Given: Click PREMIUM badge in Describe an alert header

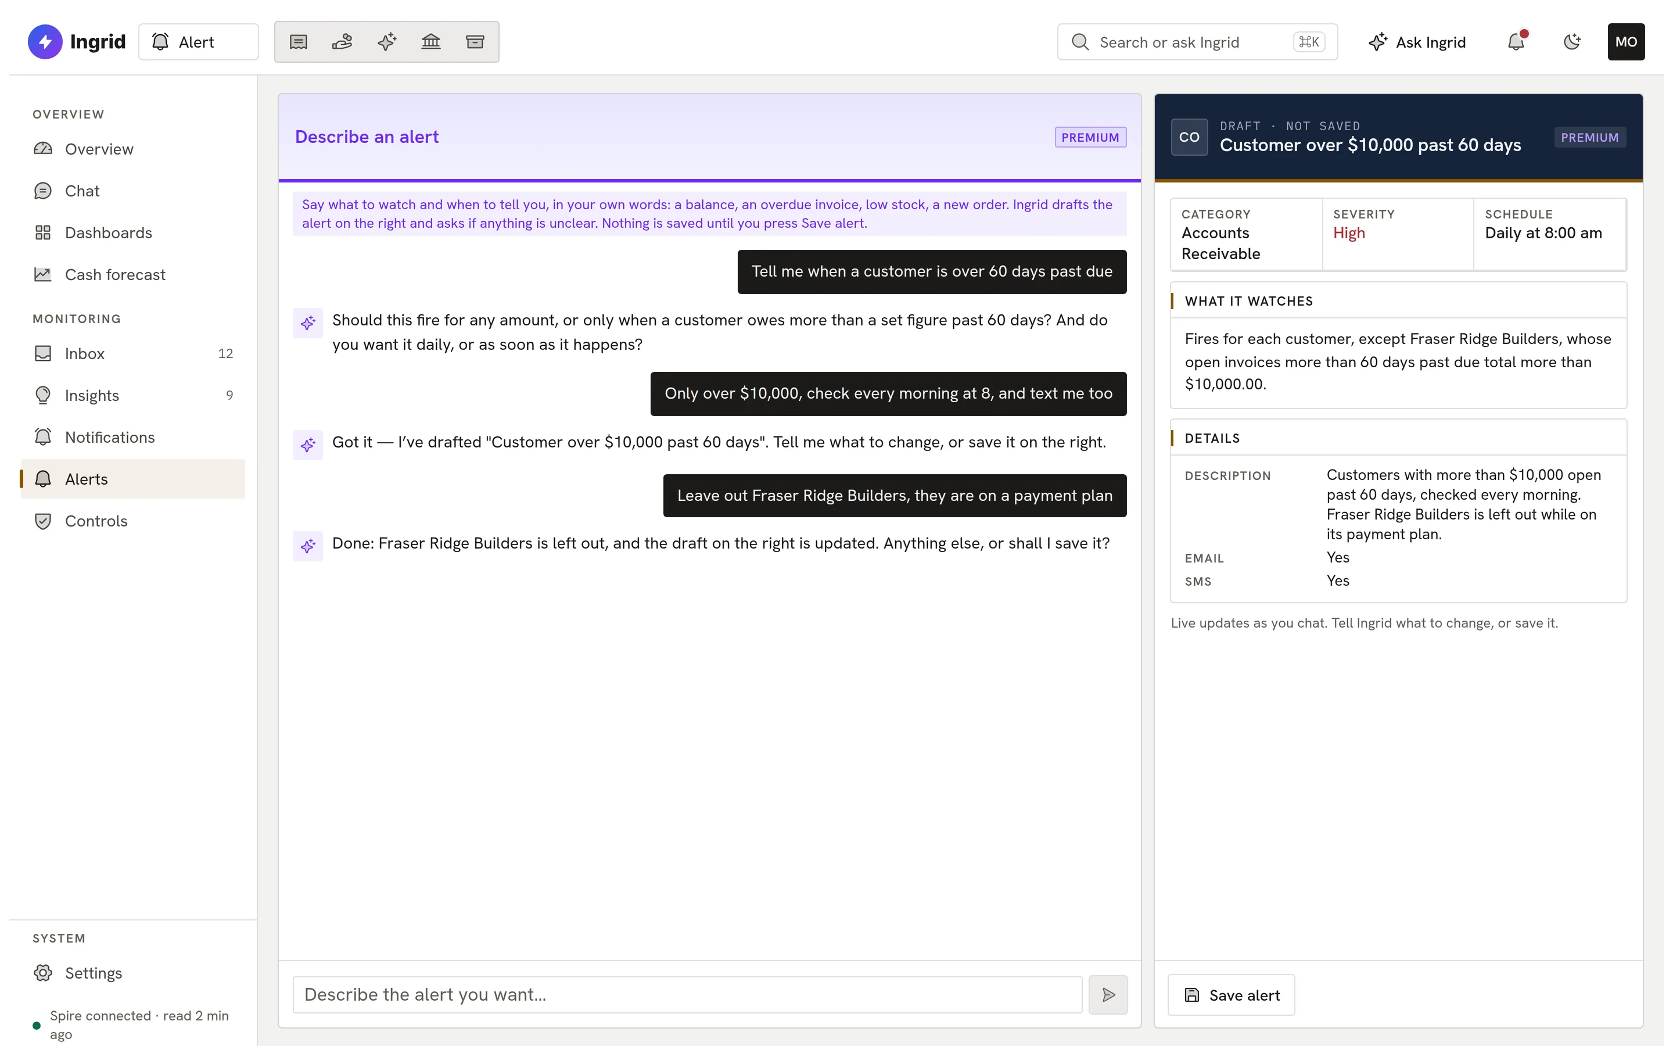Looking at the screenshot, I should coord(1090,137).
